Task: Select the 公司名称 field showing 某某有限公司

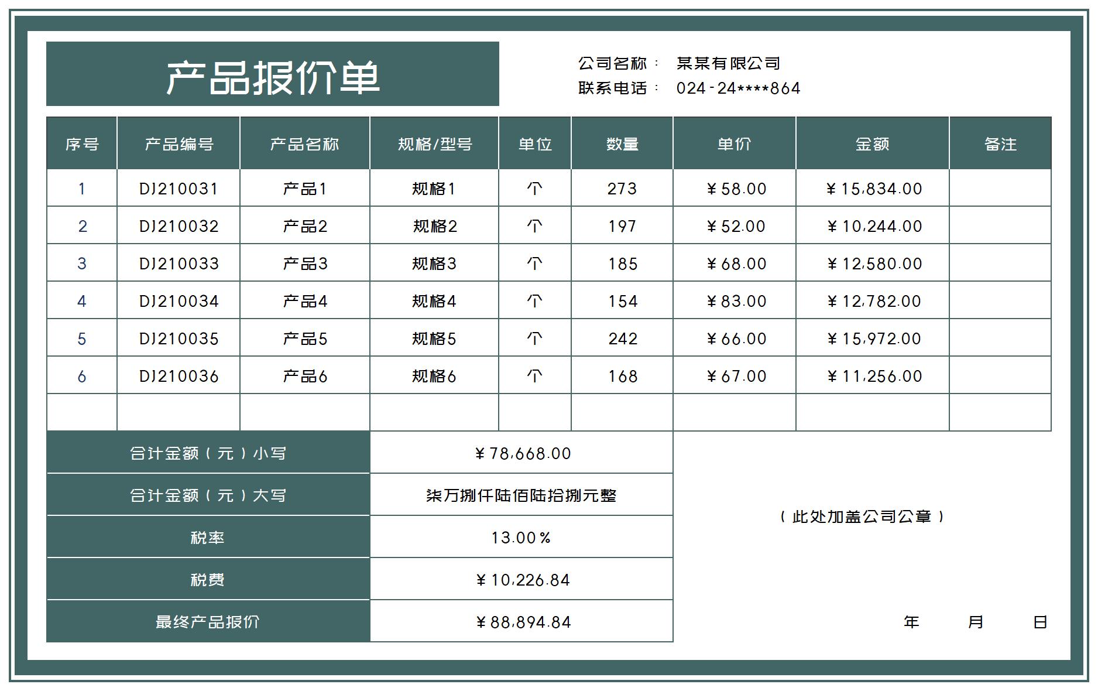Action: [728, 60]
